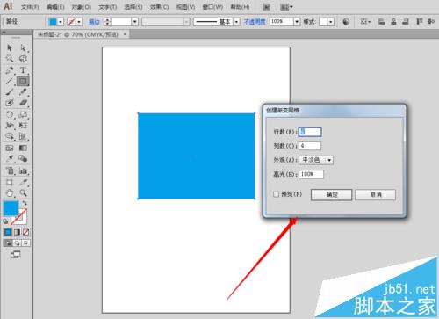
Task: Select the Slice tool
Action: click(x=23, y=182)
